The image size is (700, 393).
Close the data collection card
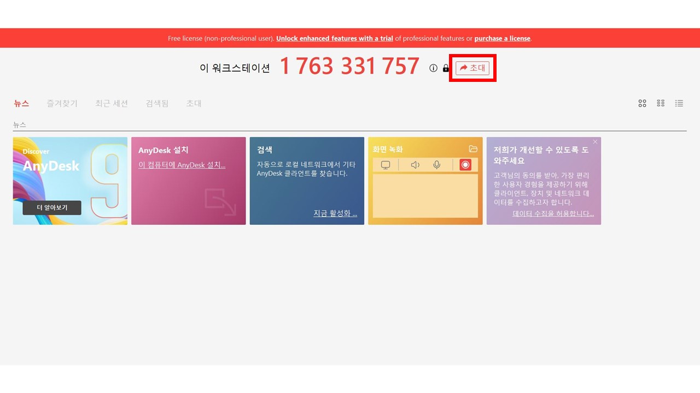[x=596, y=142]
